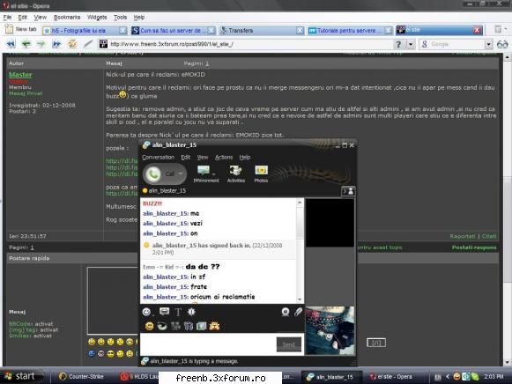Click the paperclip attach file icon
This screenshot has height=384, width=512.
pyautogui.click(x=298, y=312)
